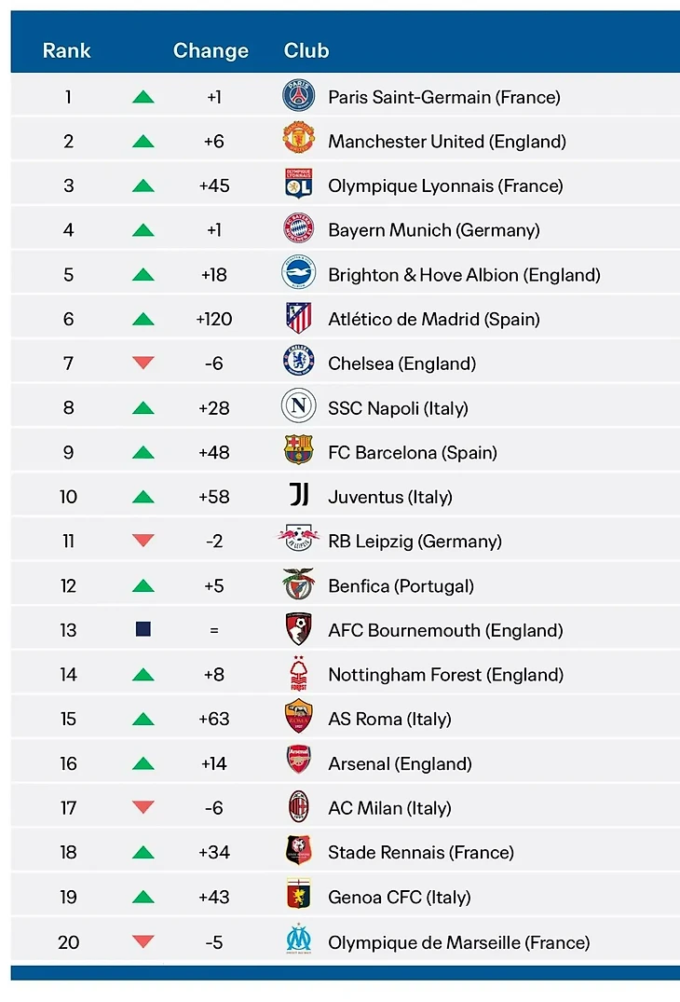Click the AS Roma crest
The image size is (680, 1002).
pos(298,717)
